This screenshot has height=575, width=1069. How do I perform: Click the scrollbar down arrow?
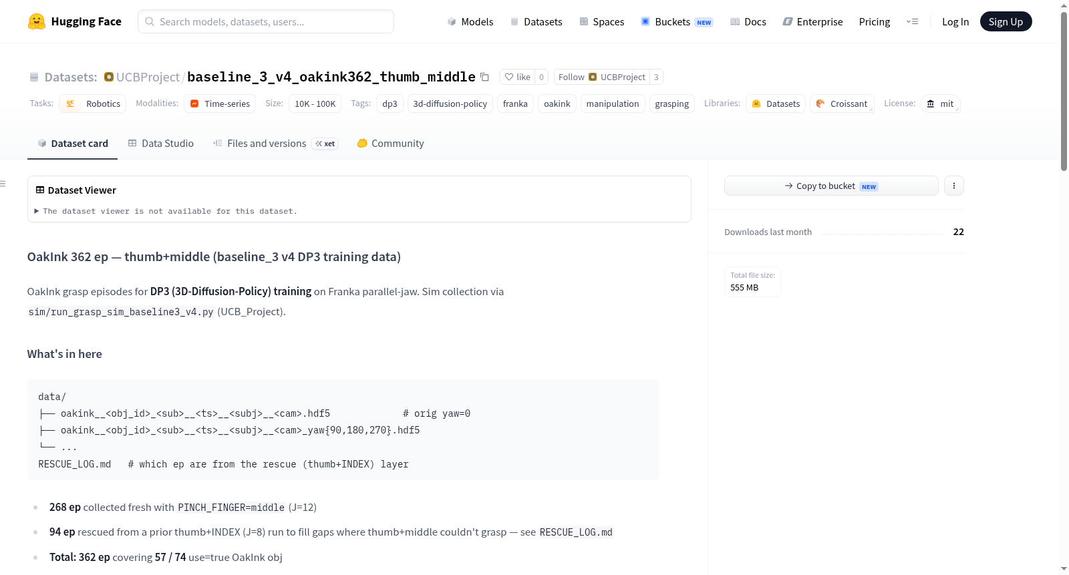click(1064, 569)
